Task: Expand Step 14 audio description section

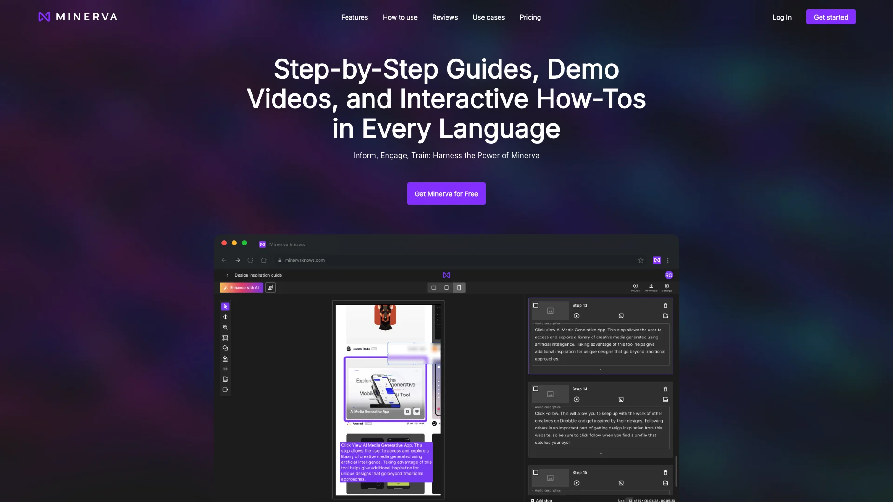Action: click(600, 453)
